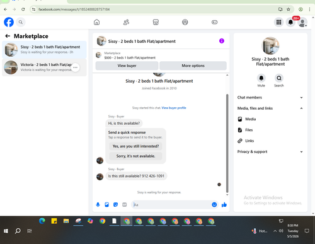
Task: Send quick response 'Sorry, it's not available.'
Action: pyautogui.click(x=135, y=156)
